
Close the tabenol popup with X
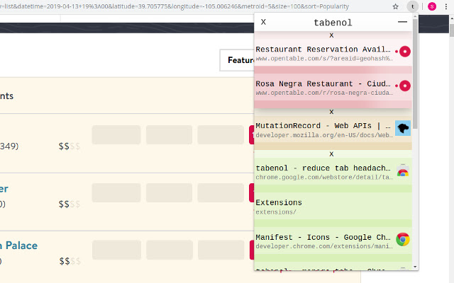click(x=263, y=22)
